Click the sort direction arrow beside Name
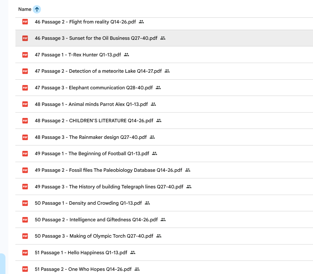The image size is (313, 274). click(37, 9)
